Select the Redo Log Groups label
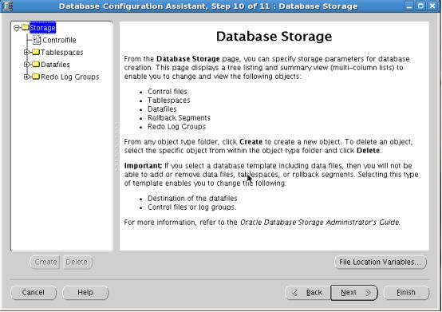442x312 pixels. (69, 77)
